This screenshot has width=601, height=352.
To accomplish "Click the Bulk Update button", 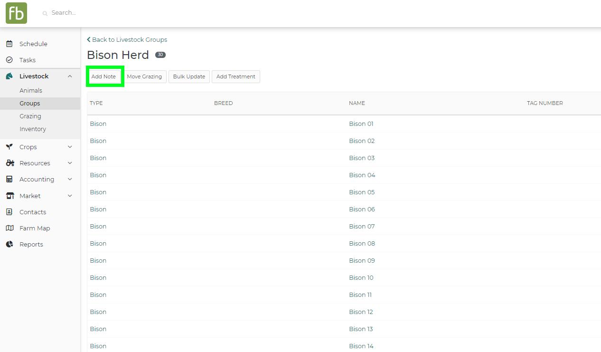I will pyautogui.click(x=189, y=76).
